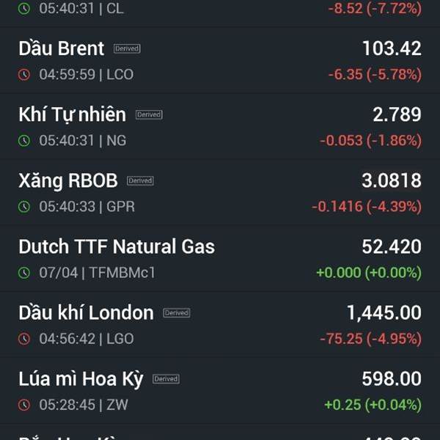Viewport: 440px width, 440px height.
Task: Open the Dầu khí London commodity
Action: [x=220, y=325]
